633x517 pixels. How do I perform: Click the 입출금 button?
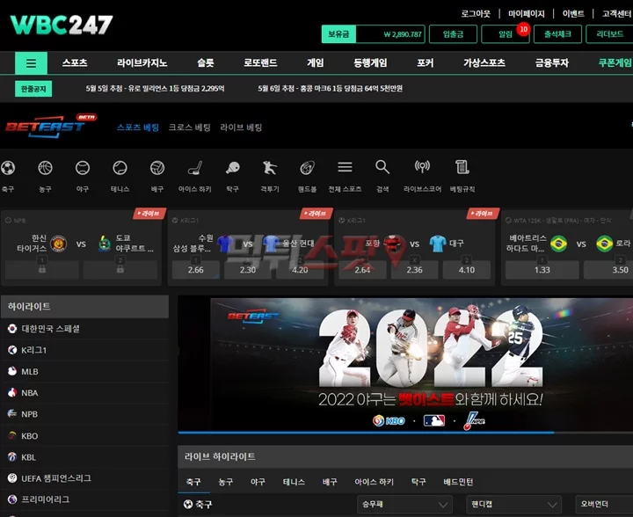tap(453, 34)
